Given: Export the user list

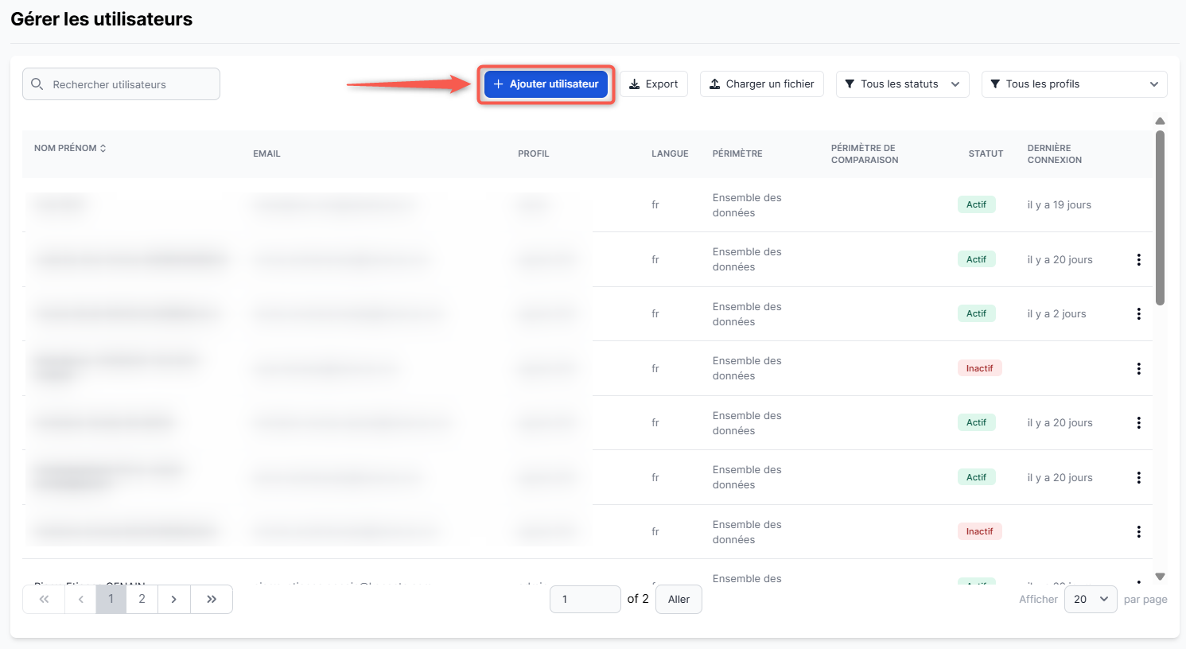Looking at the screenshot, I should pyautogui.click(x=654, y=84).
